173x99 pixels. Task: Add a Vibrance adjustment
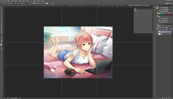167,18
